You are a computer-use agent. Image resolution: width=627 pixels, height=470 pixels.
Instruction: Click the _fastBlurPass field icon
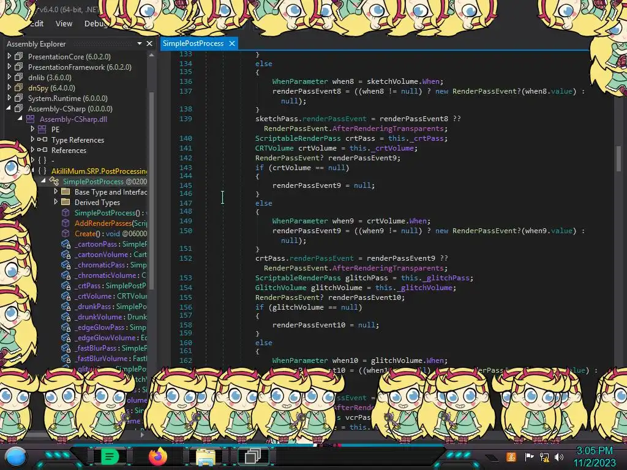click(66, 348)
